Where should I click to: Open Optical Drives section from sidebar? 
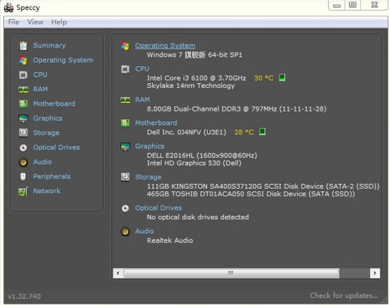tap(56, 148)
